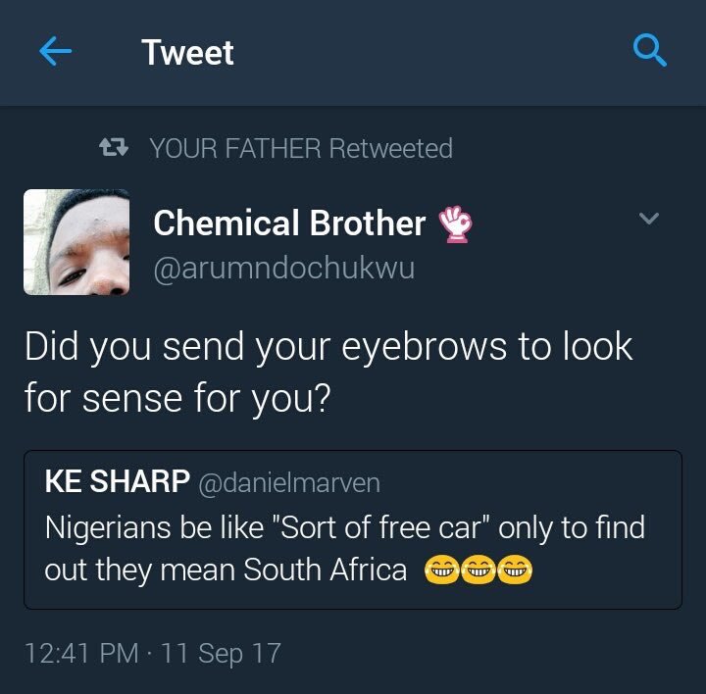706x694 pixels.
Task: Tap the @arumndochukwu handle
Action: [284, 269]
